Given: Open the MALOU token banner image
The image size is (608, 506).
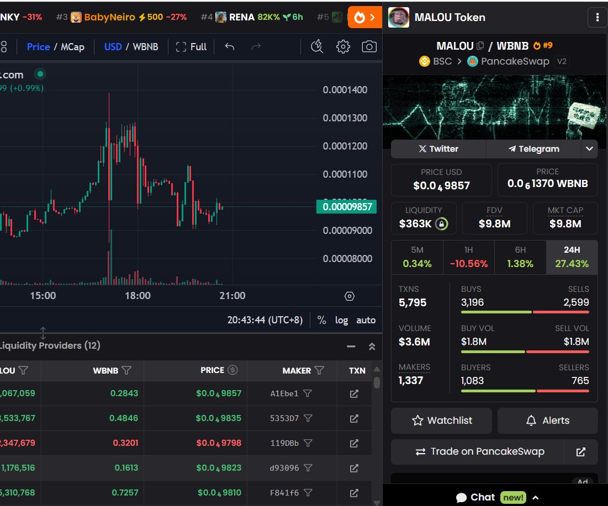Looking at the screenshot, I should click(x=494, y=107).
